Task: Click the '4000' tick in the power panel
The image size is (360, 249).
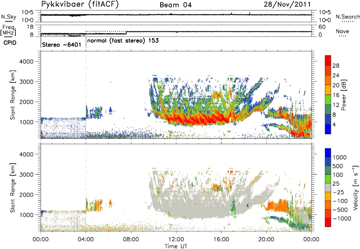Action: pos(27,62)
